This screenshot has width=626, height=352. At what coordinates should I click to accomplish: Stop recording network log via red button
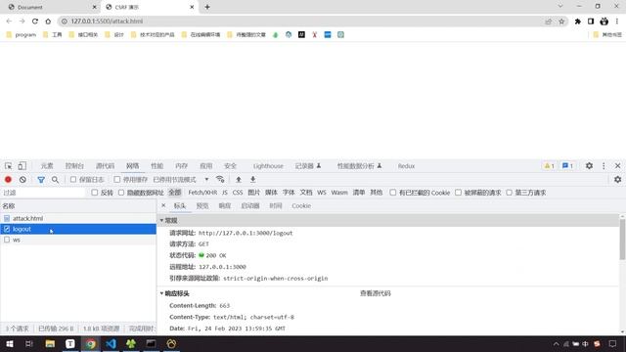pos(8,180)
